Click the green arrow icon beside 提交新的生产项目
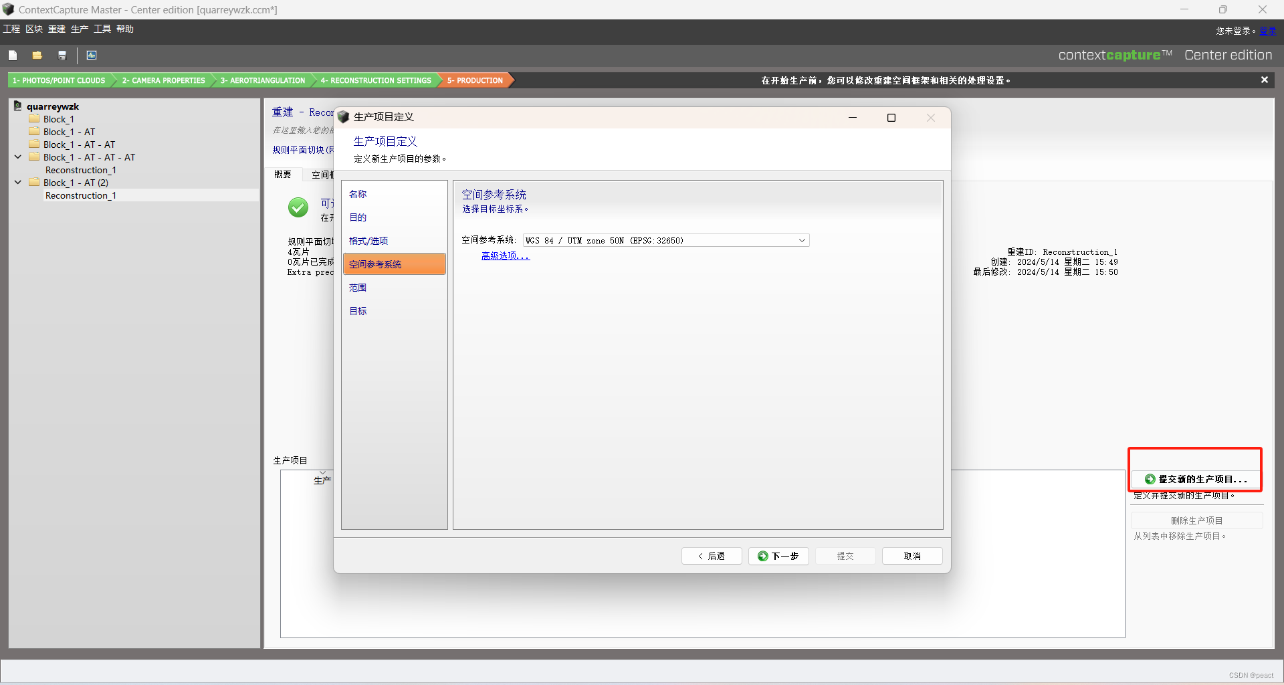 coord(1150,480)
